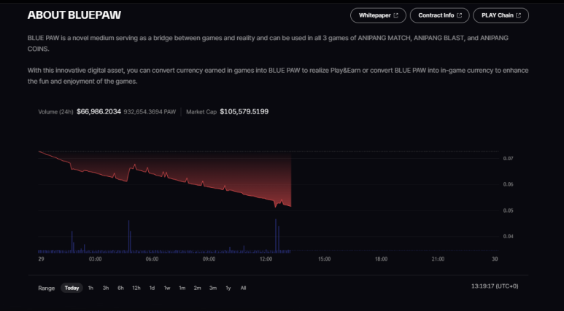Open the Contract Info button

tap(439, 15)
